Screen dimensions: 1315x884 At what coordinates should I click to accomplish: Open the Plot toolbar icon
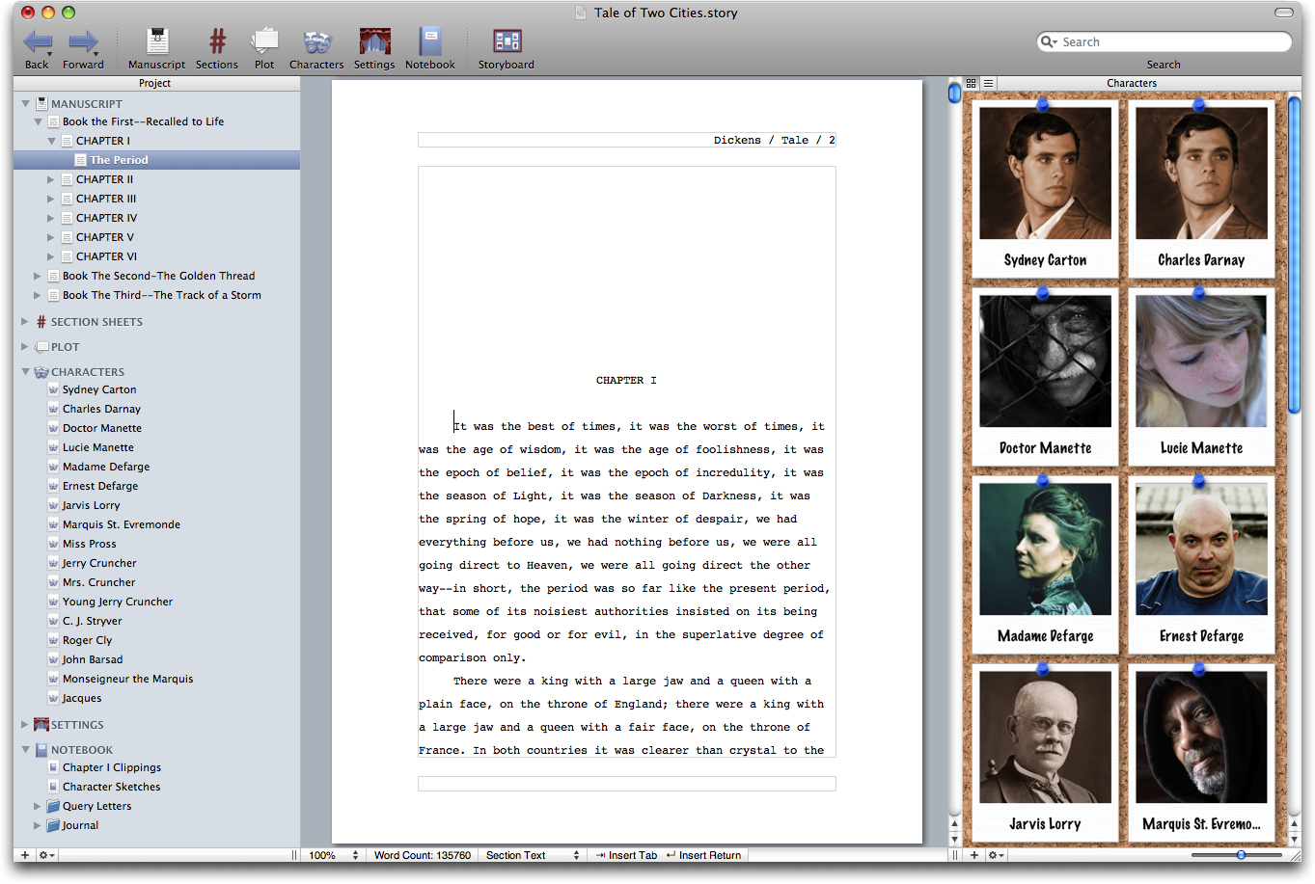264,42
